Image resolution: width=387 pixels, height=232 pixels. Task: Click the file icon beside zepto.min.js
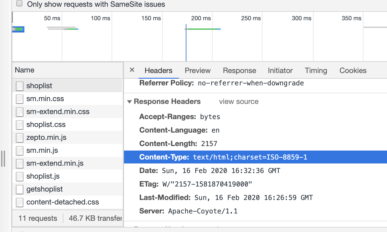(19, 138)
